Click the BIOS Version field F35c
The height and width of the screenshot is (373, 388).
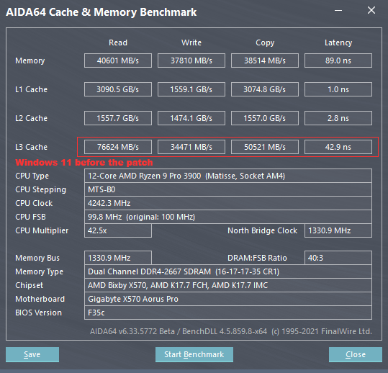pyautogui.click(x=228, y=313)
